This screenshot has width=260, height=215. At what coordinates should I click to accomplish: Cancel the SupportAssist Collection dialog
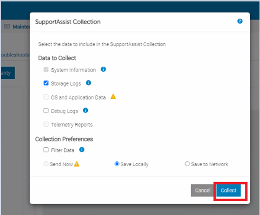pyautogui.click(x=202, y=191)
